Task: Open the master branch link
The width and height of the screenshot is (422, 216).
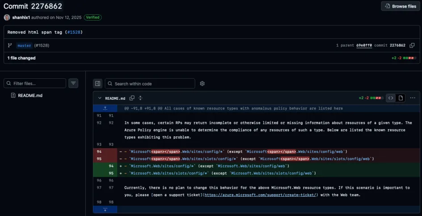Action: coord(24,46)
